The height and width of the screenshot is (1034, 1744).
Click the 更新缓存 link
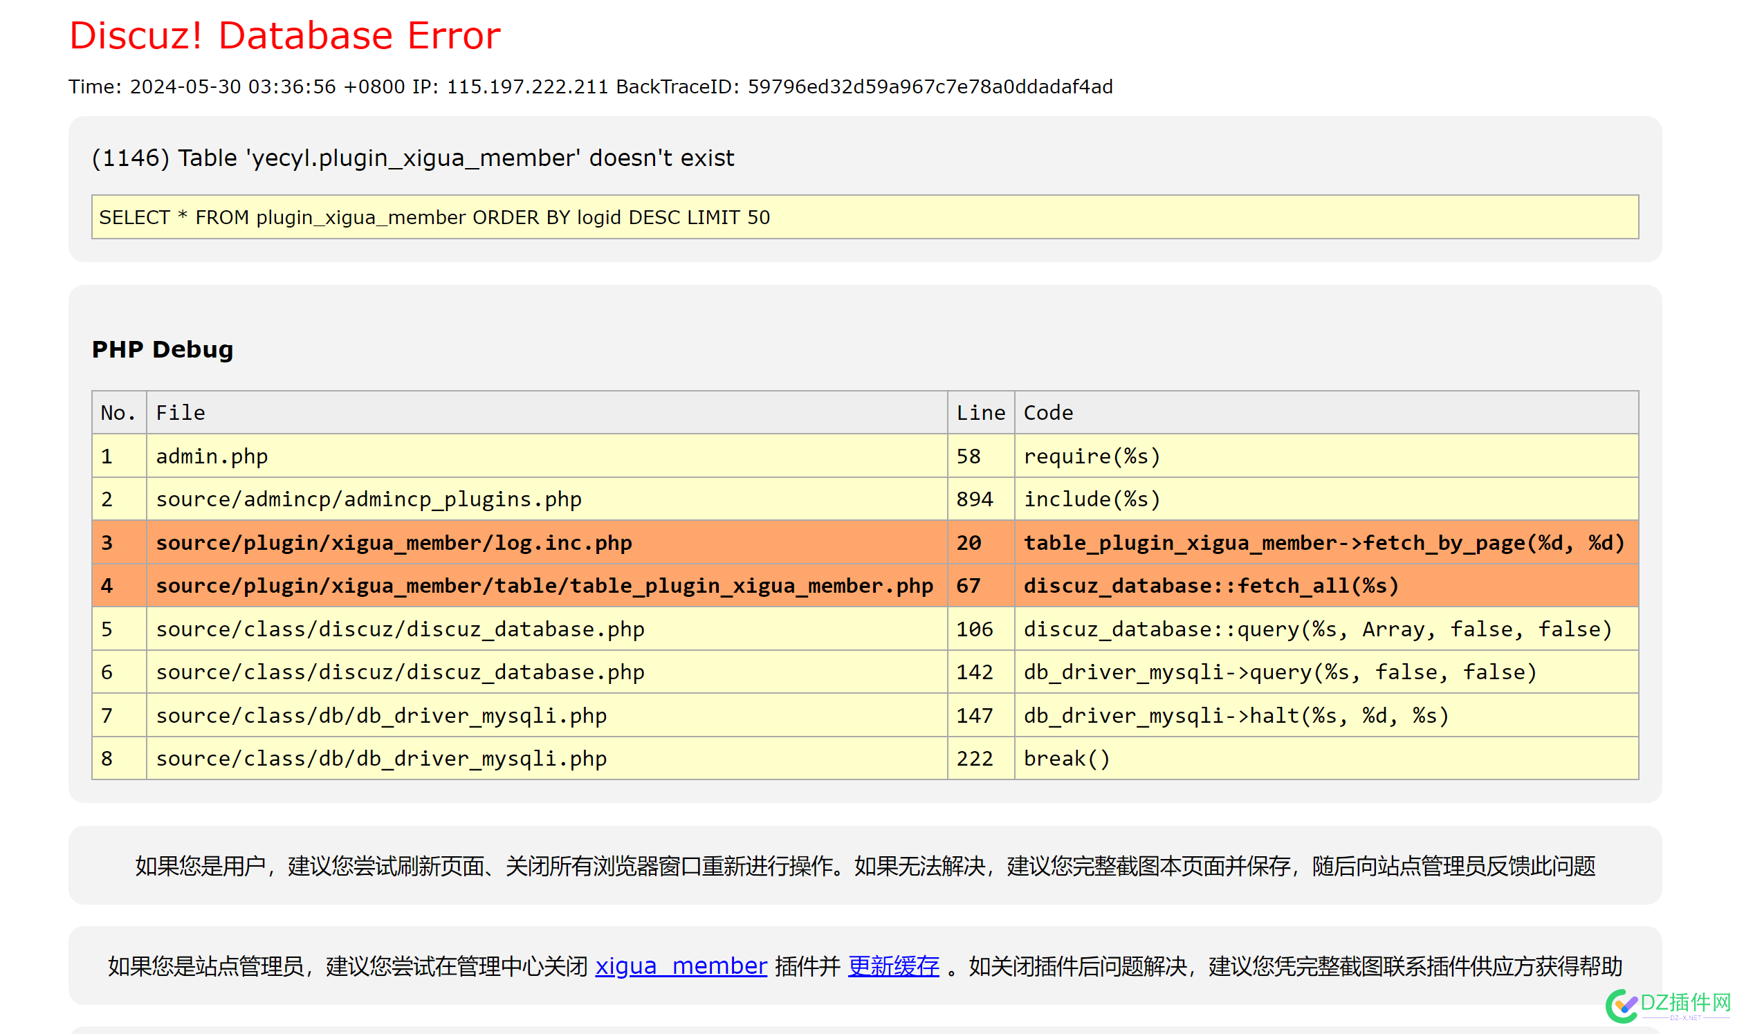pyautogui.click(x=893, y=966)
